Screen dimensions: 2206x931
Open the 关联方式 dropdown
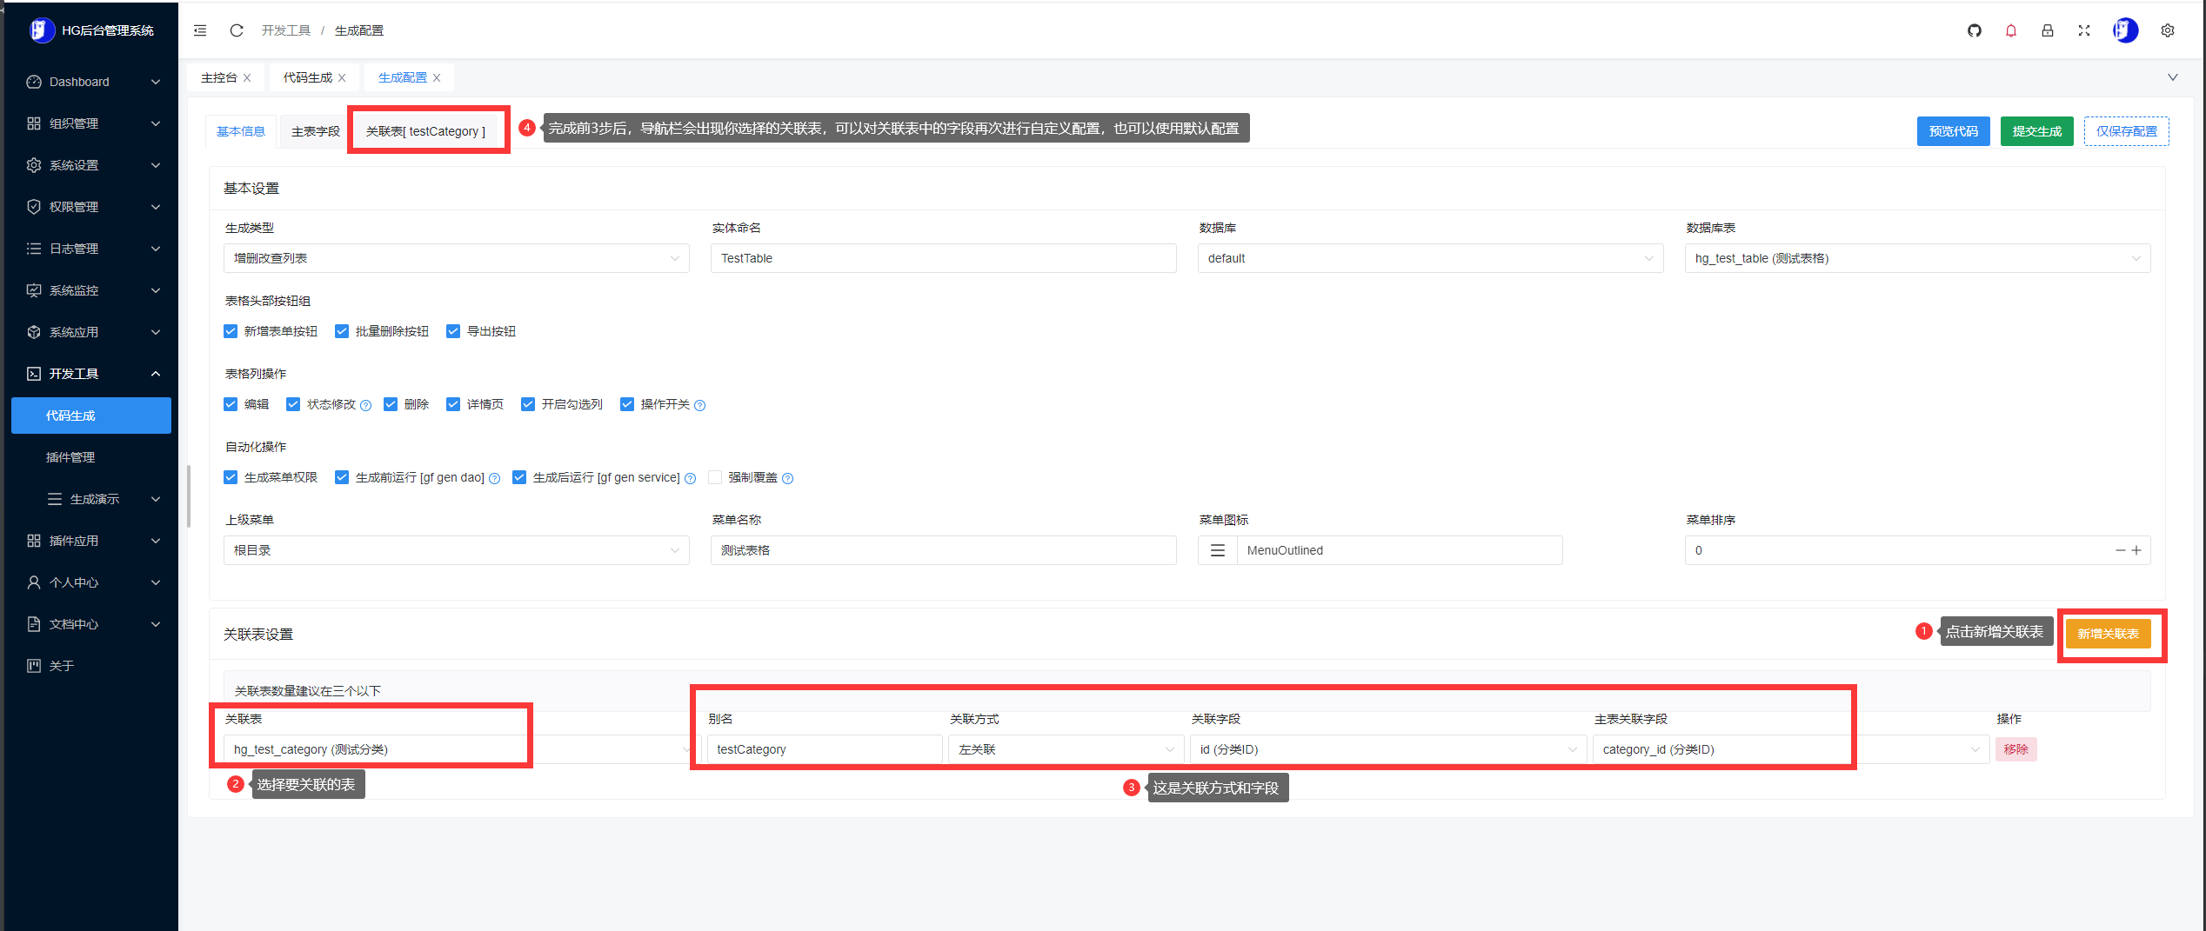coord(1065,749)
